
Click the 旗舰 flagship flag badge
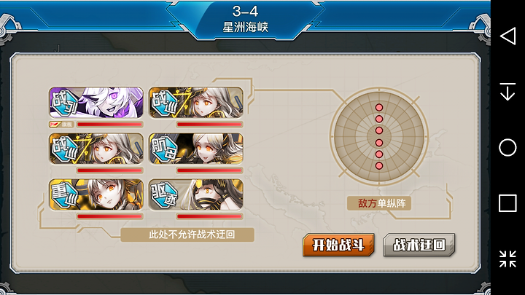coord(61,125)
